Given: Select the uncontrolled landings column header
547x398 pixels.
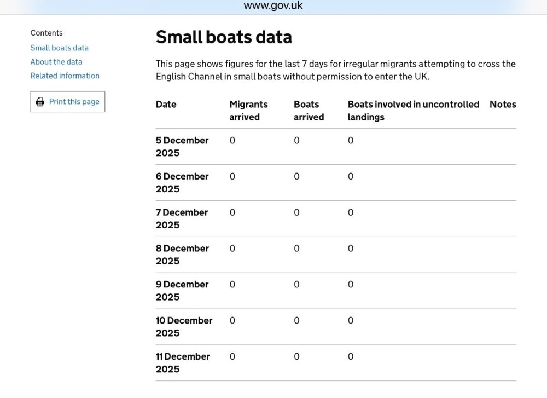Looking at the screenshot, I should 413,110.
